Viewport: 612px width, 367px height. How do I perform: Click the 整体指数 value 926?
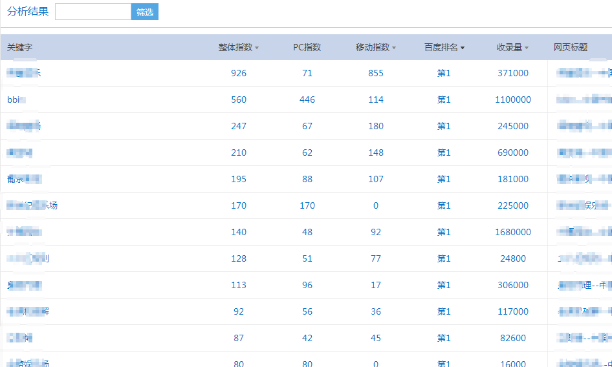coord(239,73)
